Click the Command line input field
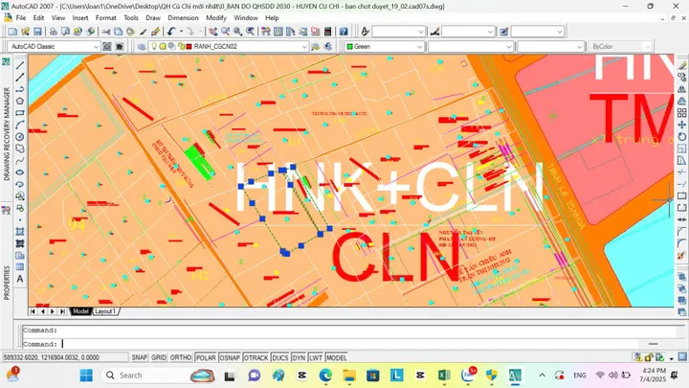689x388 pixels. [351, 344]
